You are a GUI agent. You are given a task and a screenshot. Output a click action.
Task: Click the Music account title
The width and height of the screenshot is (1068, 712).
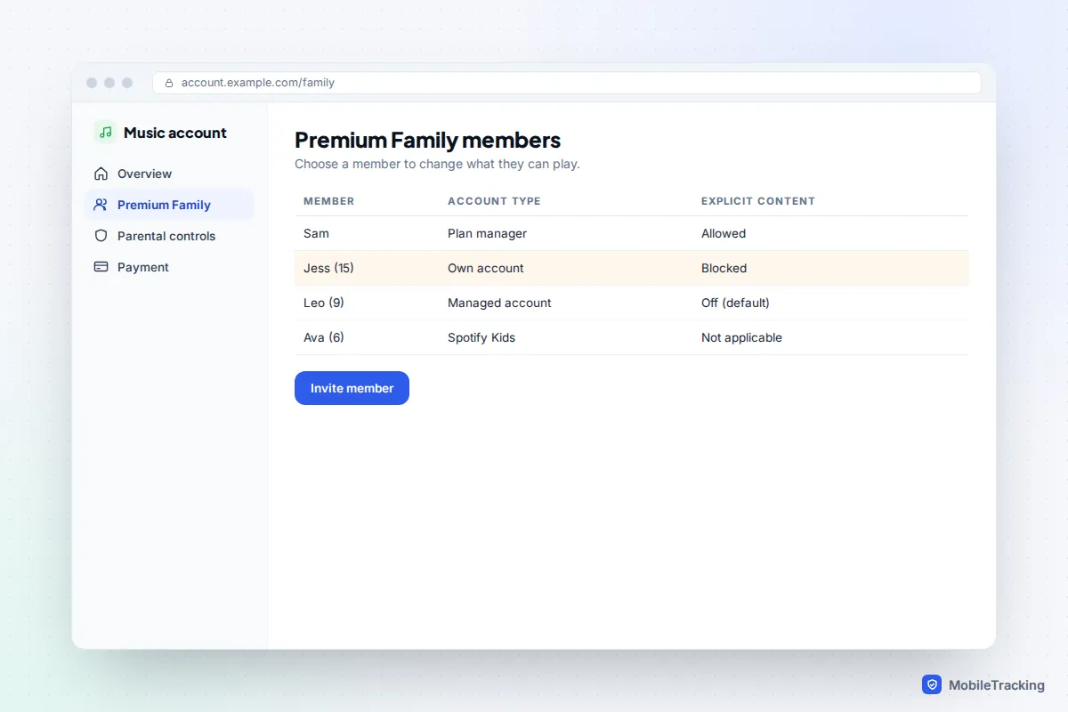point(175,133)
